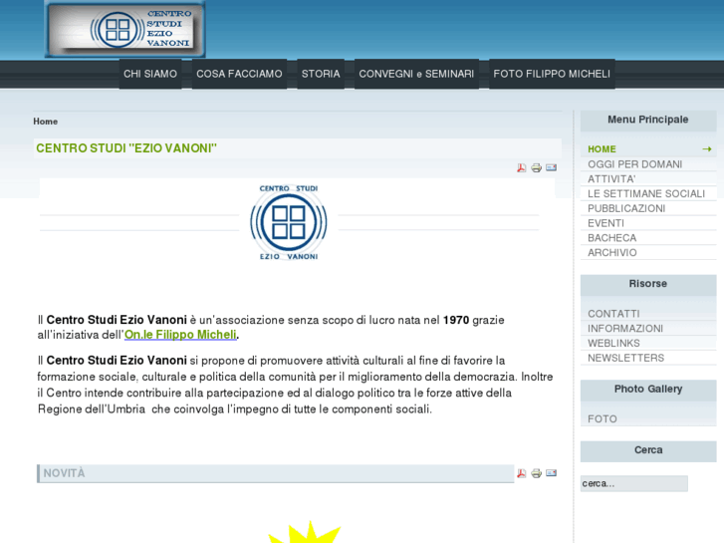Click the Home breadcrumb
This screenshot has width=724, height=543.
point(45,122)
